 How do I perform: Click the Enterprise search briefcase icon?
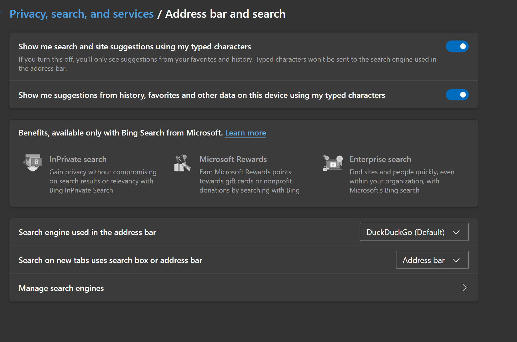(x=333, y=163)
